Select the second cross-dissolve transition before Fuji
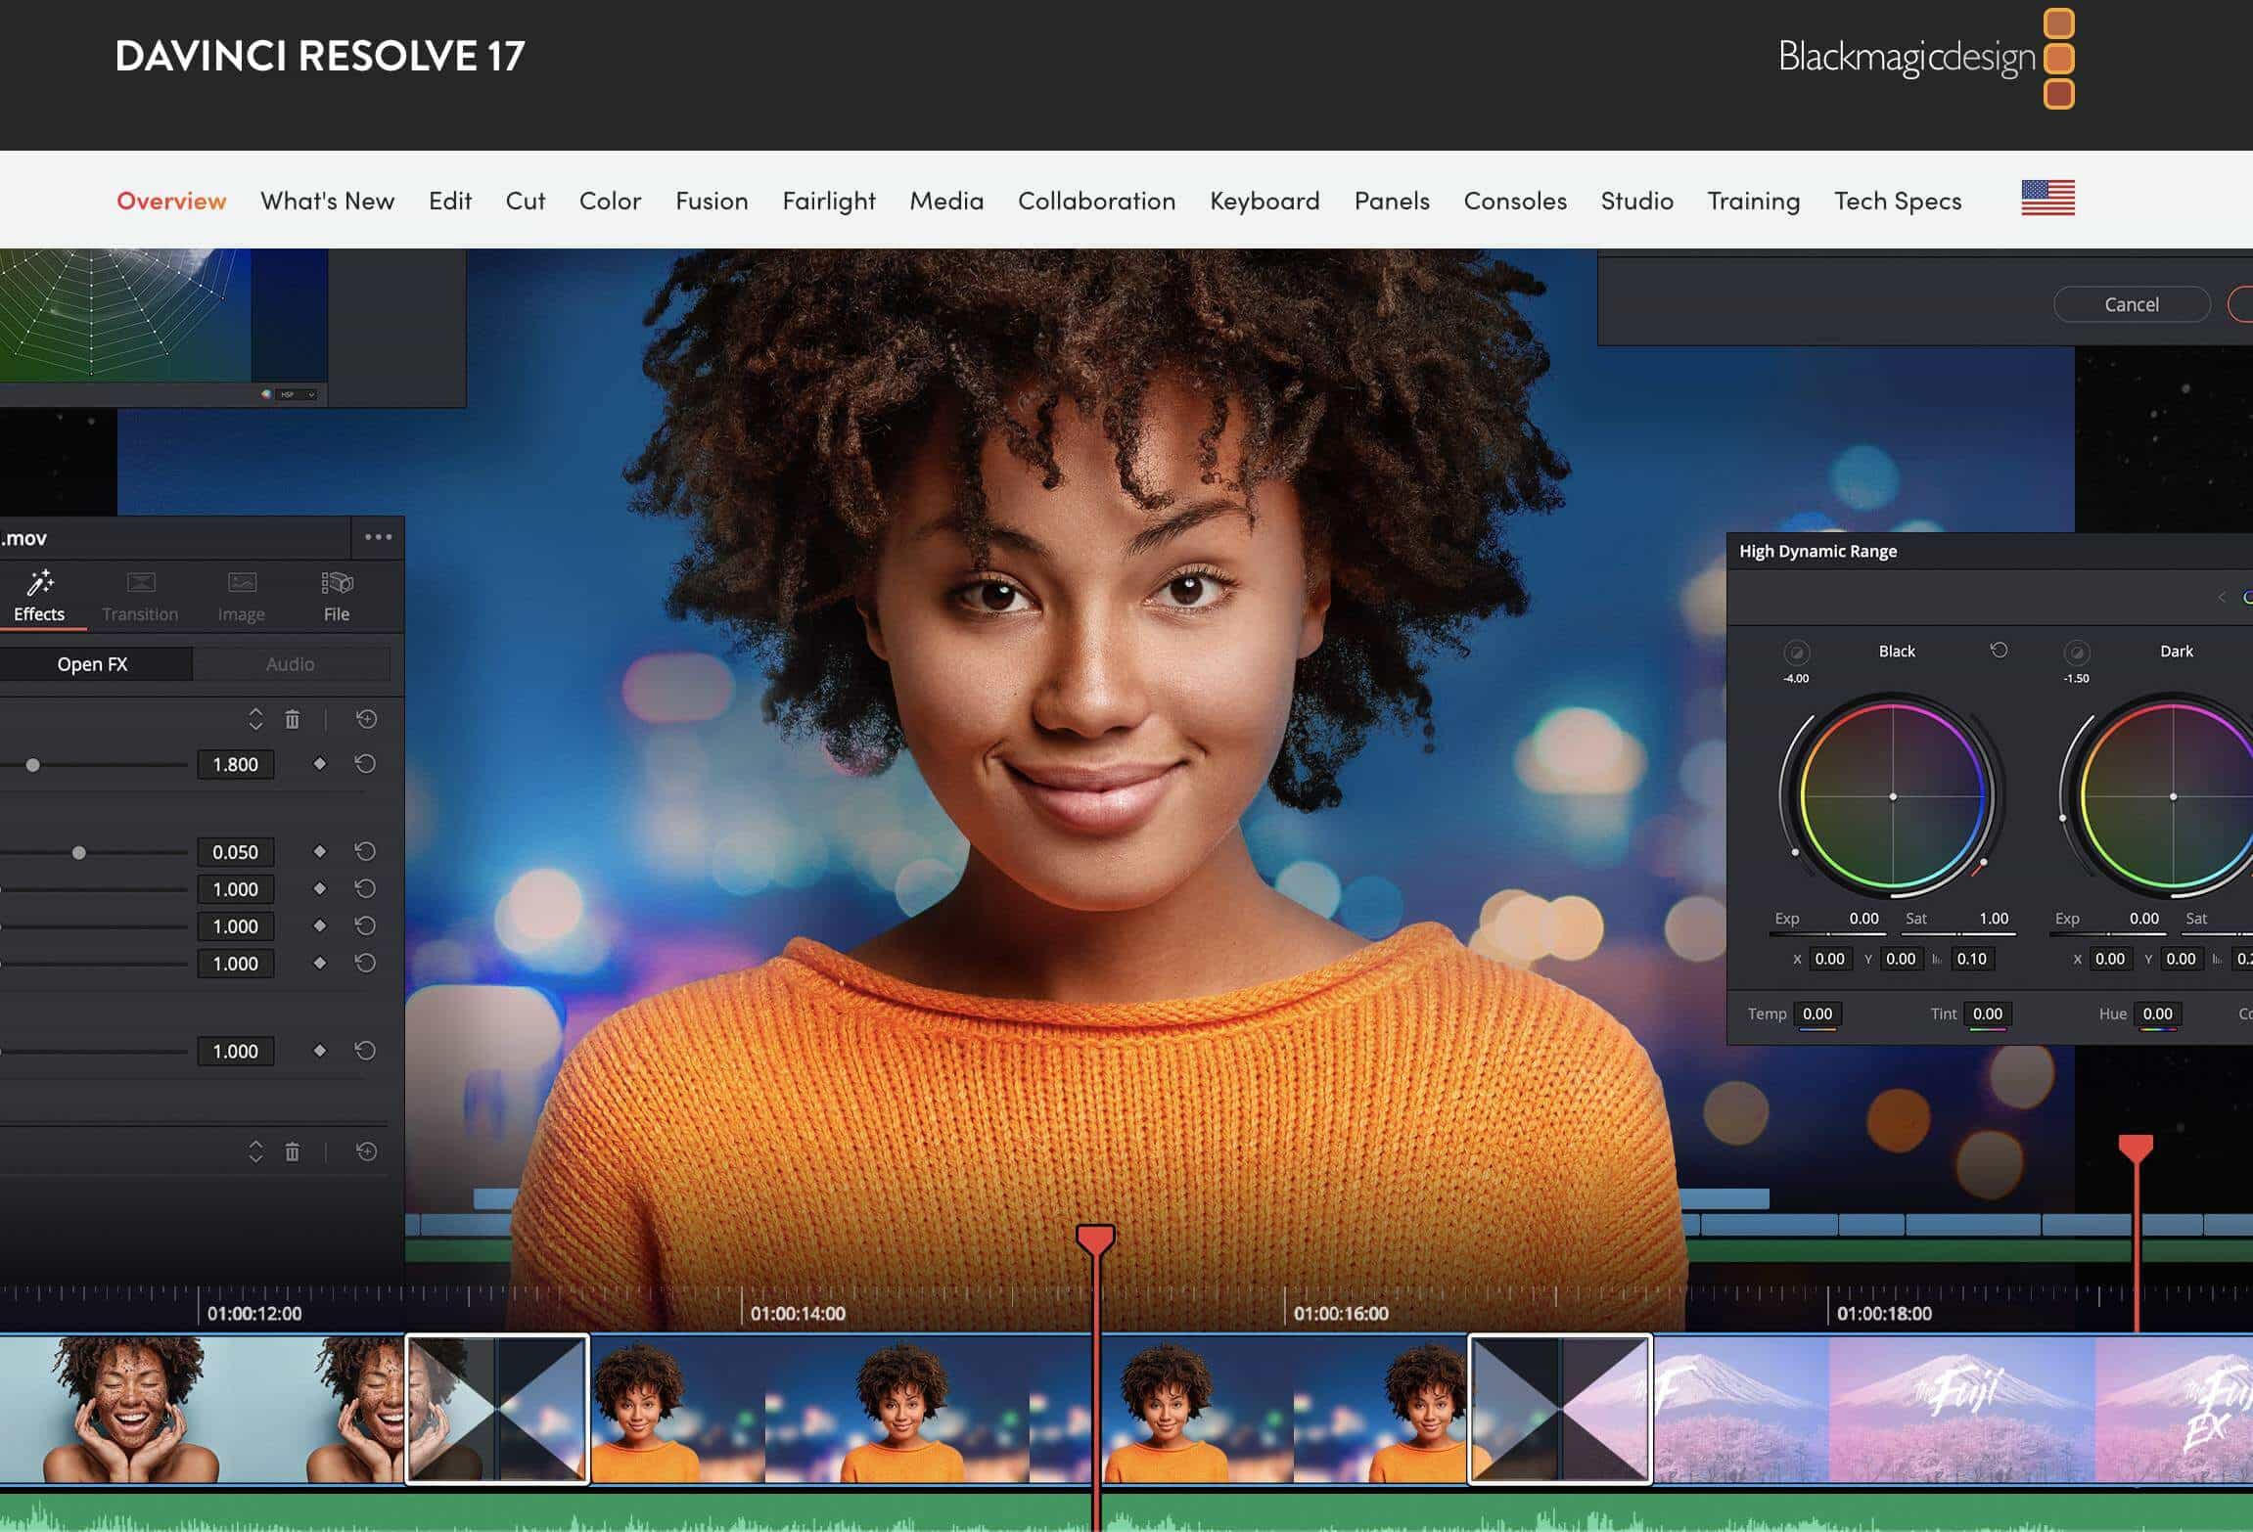2253x1532 pixels. (x=1560, y=1410)
